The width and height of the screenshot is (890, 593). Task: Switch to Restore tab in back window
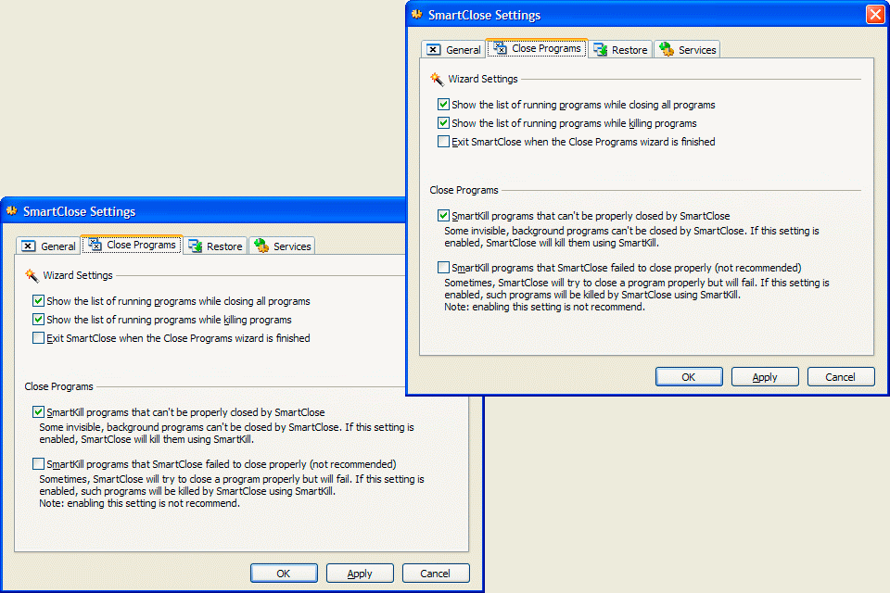point(215,246)
